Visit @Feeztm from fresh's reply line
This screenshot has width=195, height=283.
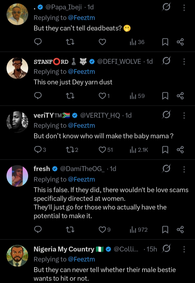click(81, 179)
